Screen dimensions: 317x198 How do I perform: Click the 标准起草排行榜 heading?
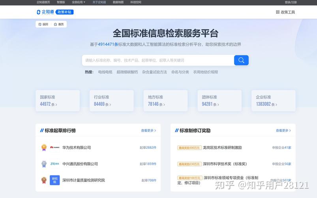tap(60, 130)
